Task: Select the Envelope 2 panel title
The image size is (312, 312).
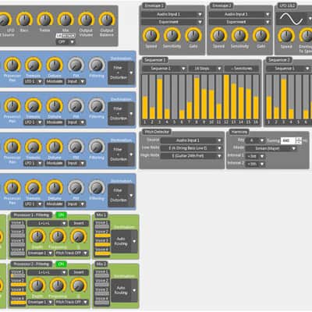Action: 222,5
